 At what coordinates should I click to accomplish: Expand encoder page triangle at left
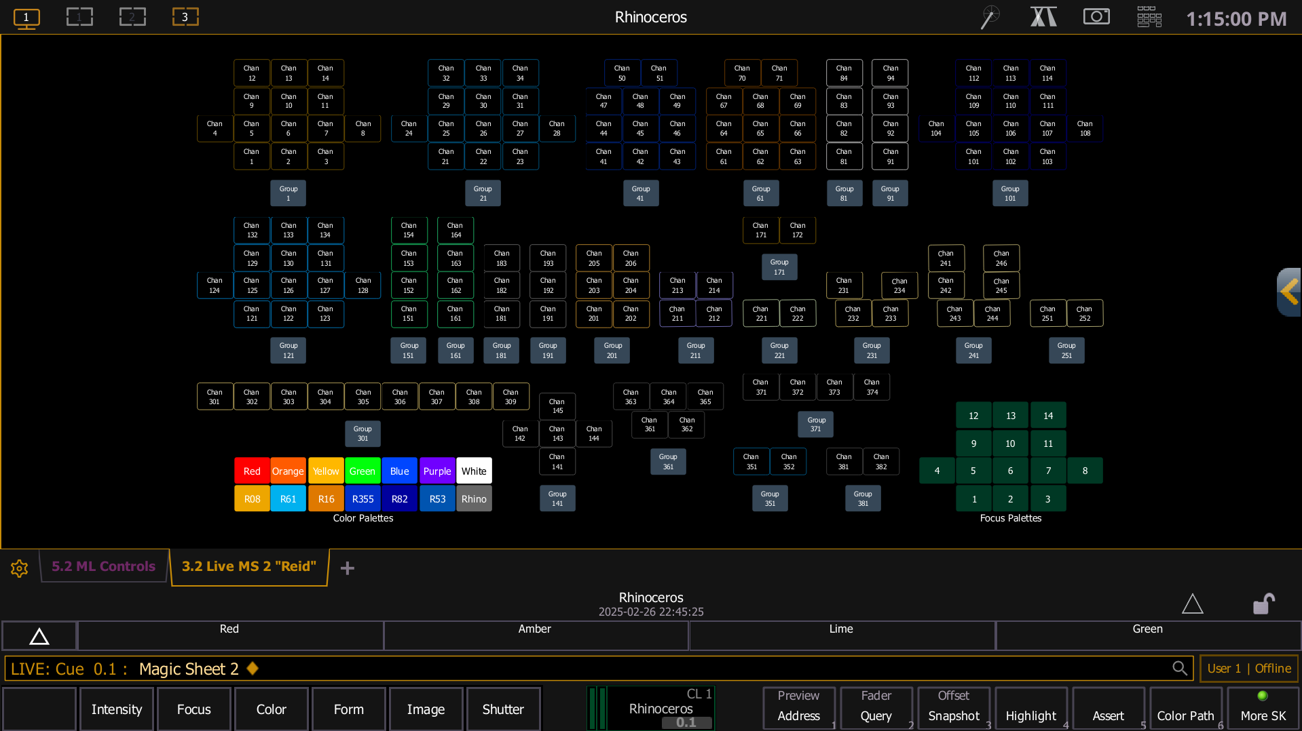pyautogui.click(x=39, y=636)
